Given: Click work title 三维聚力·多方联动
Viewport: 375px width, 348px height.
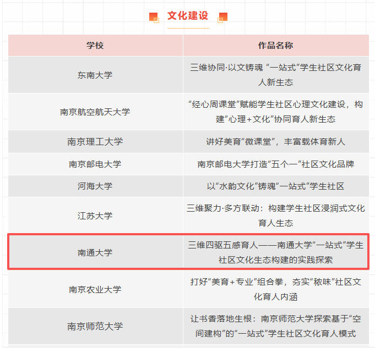Looking at the screenshot, I should pyautogui.click(x=276, y=216).
